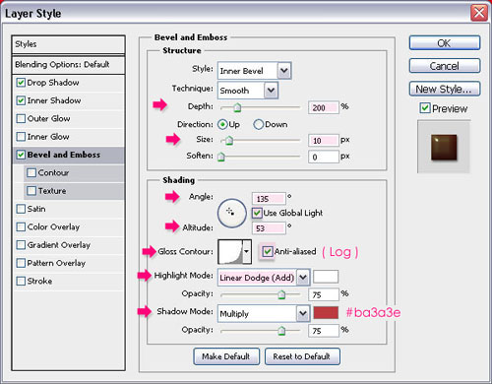Toggle the Preview checkbox

tap(425, 108)
